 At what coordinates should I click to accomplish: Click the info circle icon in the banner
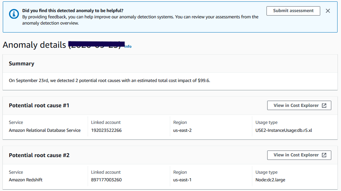click(x=14, y=14)
